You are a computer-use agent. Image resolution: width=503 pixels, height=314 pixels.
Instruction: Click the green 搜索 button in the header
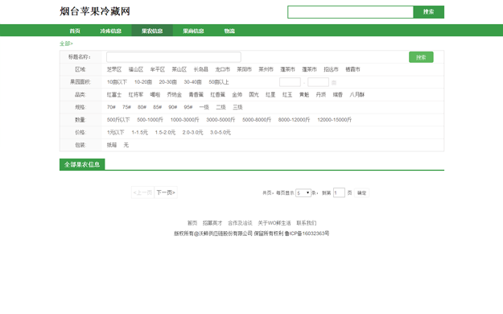429,12
